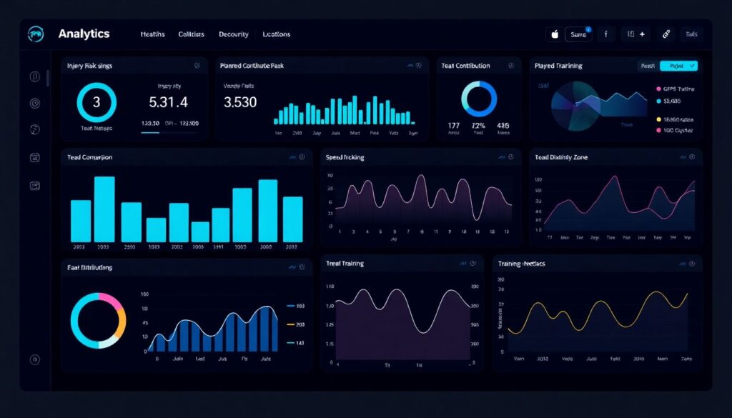
Task: Click the pause icon at bottom of sidebar
Action: (35, 359)
